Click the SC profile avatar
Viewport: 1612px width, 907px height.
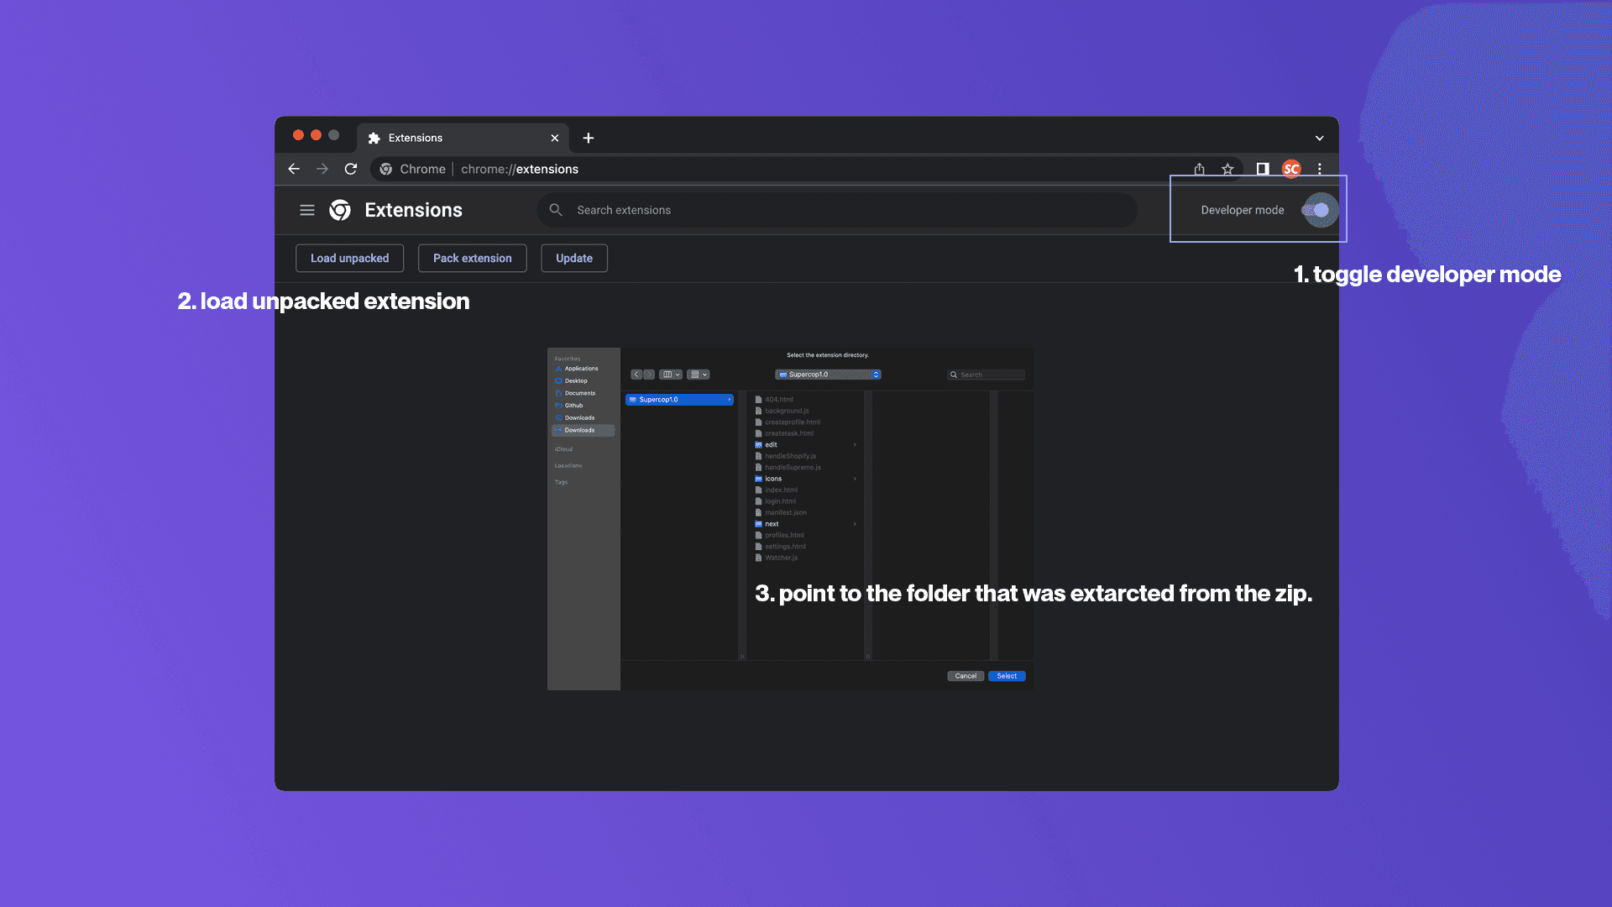(1291, 169)
